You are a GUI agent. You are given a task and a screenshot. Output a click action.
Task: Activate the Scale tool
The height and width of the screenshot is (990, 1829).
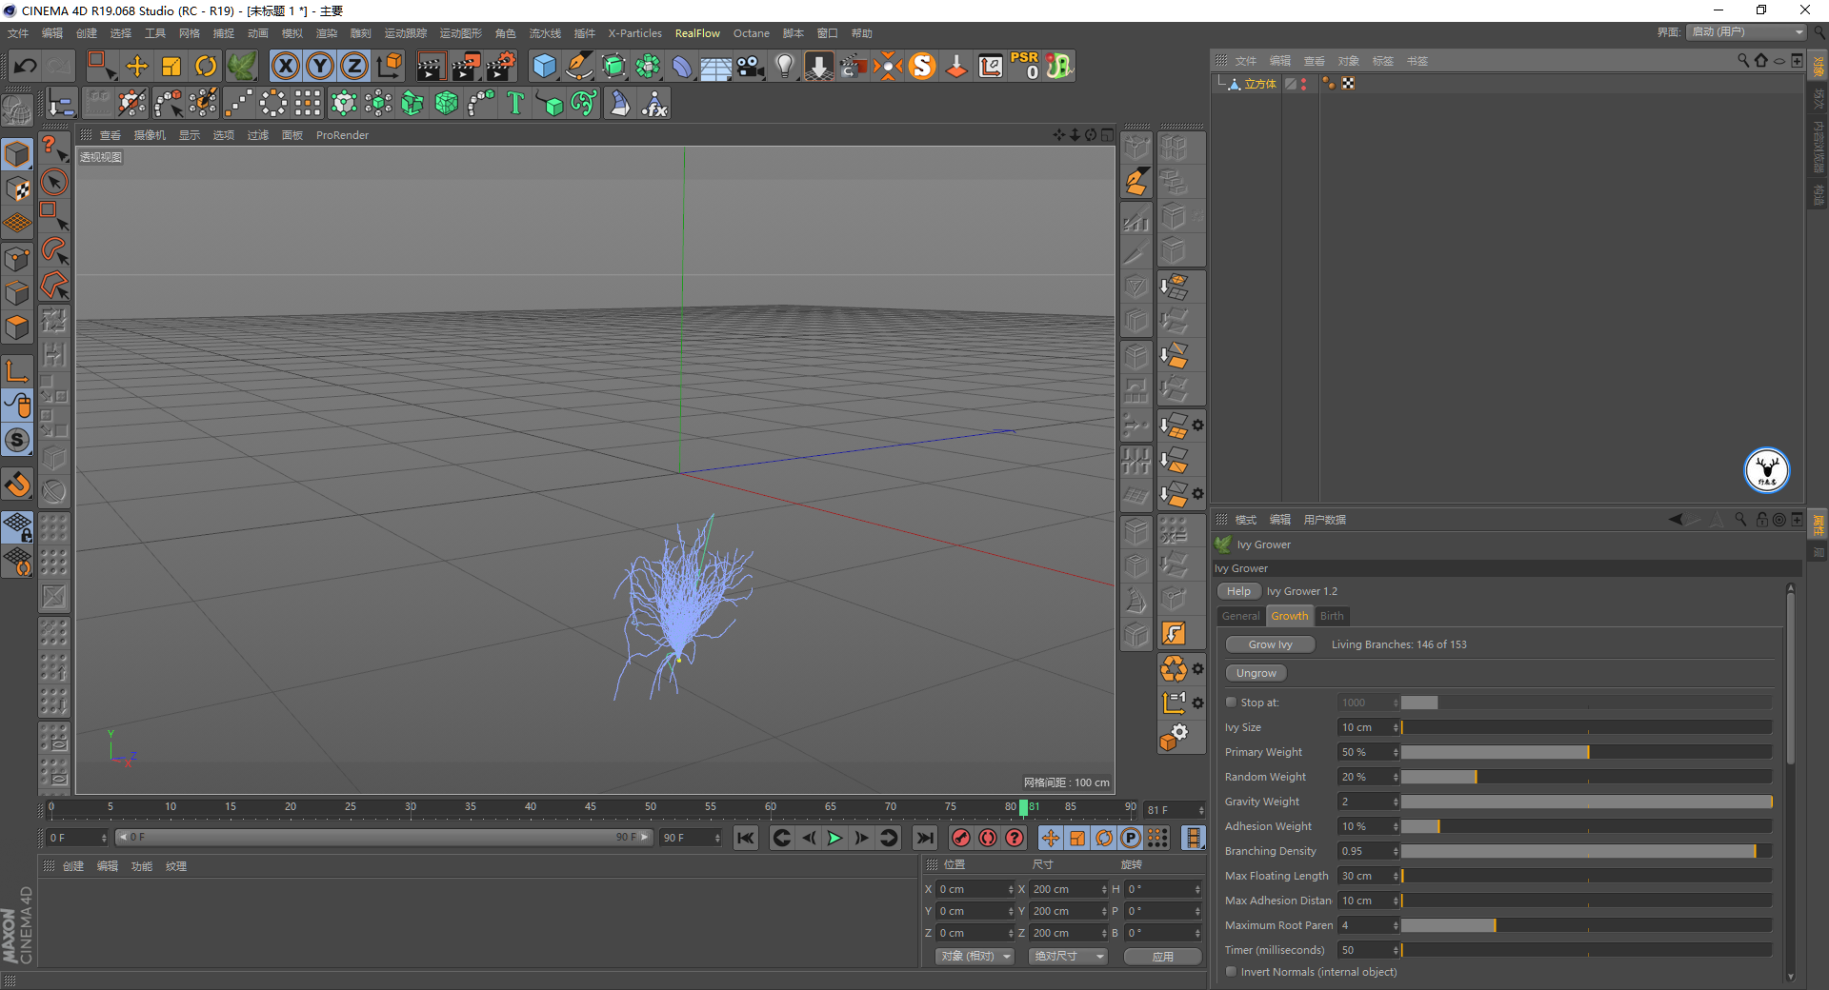171,66
